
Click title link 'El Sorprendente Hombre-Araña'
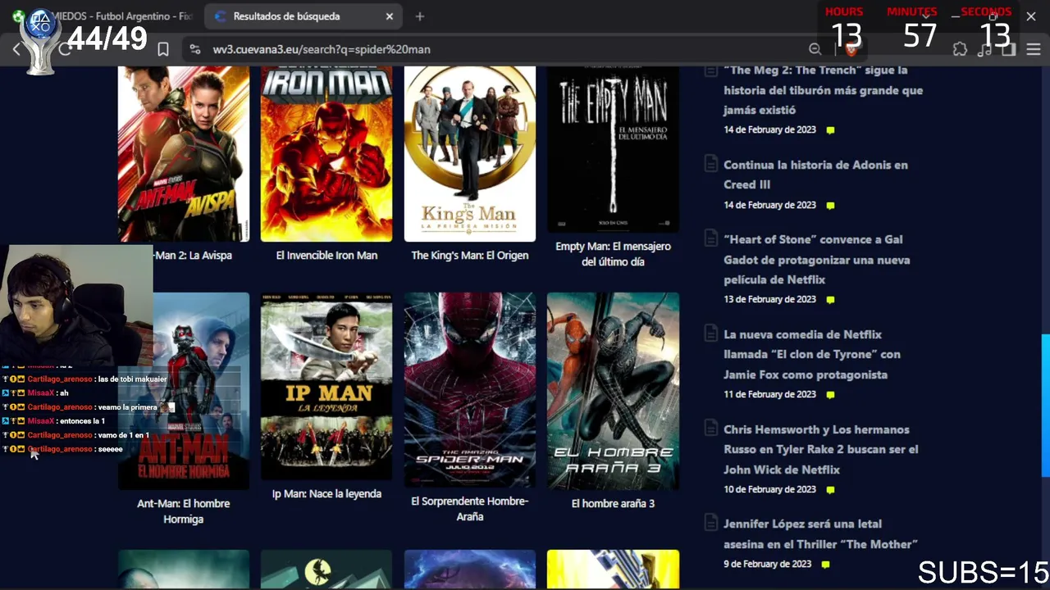470,509
